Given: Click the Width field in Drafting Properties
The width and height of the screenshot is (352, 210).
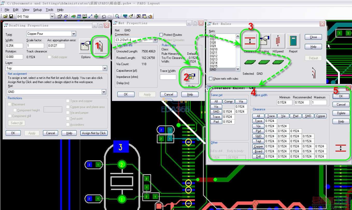Looking at the screenshot, I should (x=14, y=45).
